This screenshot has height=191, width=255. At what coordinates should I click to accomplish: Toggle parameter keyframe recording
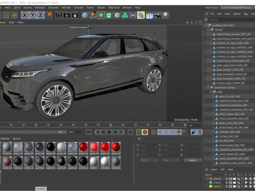pos(179,132)
